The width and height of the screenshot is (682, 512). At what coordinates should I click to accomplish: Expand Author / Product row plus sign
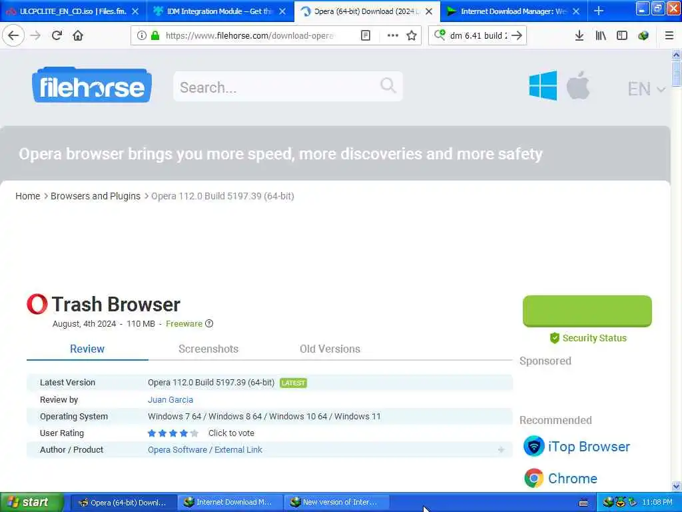501,450
